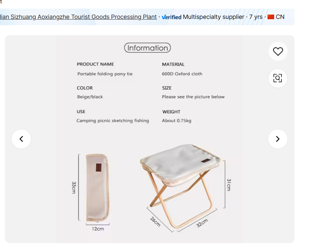Click the Information heading in the image
This screenshot has width=309, height=251.
[x=147, y=48]
